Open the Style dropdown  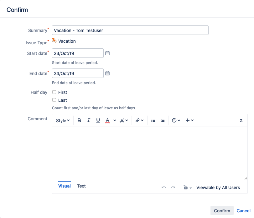point(63,121)
